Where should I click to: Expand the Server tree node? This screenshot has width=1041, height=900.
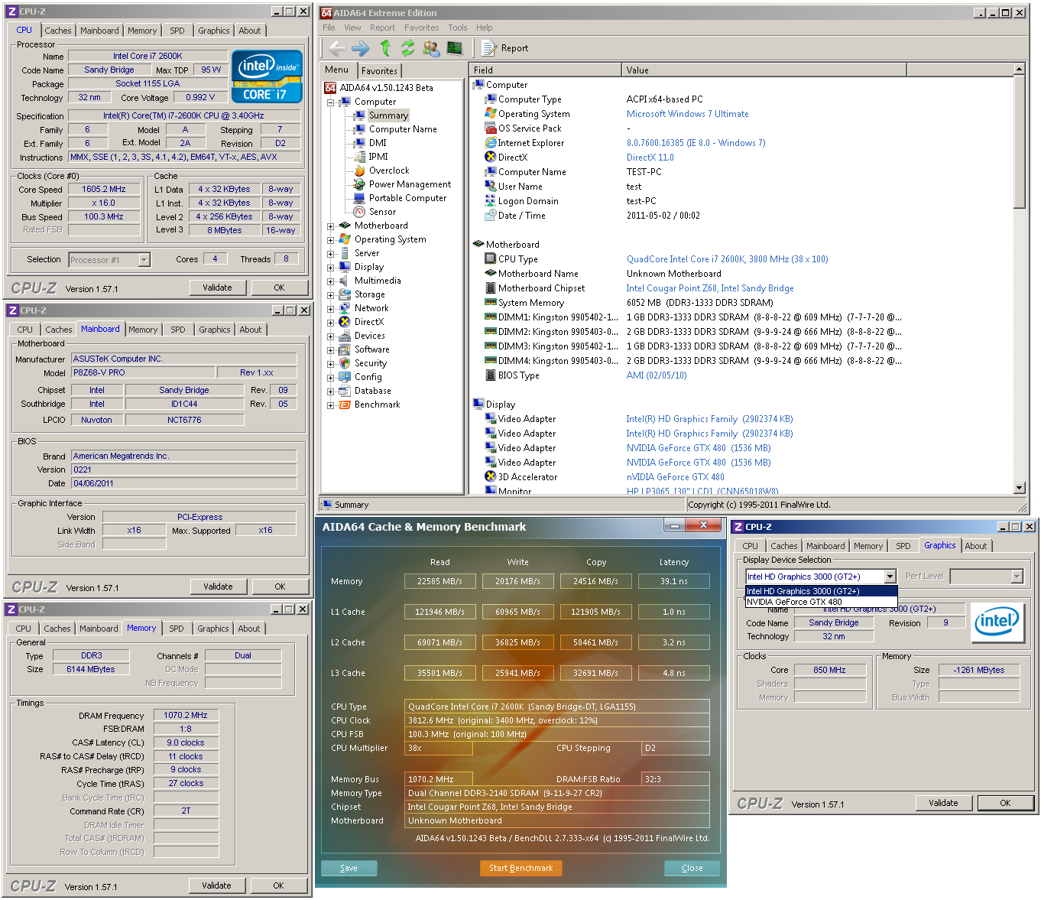pyautogui.click(x=331, y=253)
